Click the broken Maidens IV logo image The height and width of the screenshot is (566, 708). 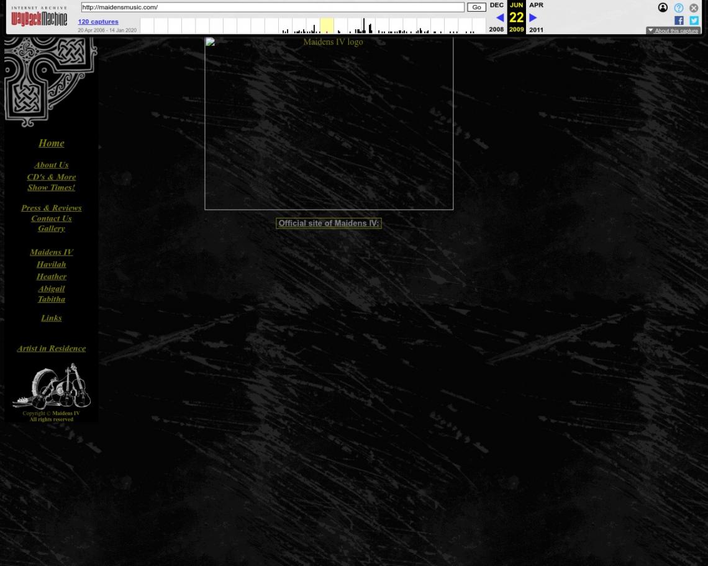click(x=329, y=124)
